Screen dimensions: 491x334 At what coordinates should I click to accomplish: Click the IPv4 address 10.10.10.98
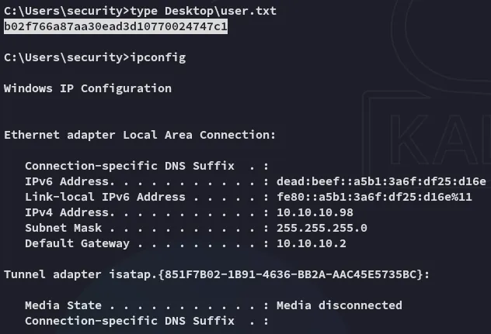click(314, 212)
